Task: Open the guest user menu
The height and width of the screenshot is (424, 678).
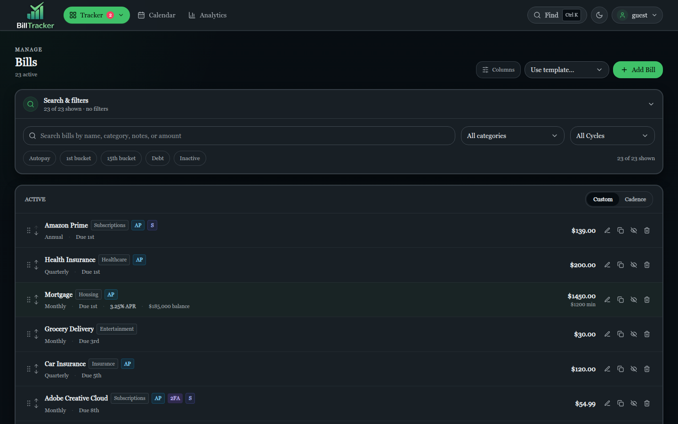Action: (x=637, y=15)
